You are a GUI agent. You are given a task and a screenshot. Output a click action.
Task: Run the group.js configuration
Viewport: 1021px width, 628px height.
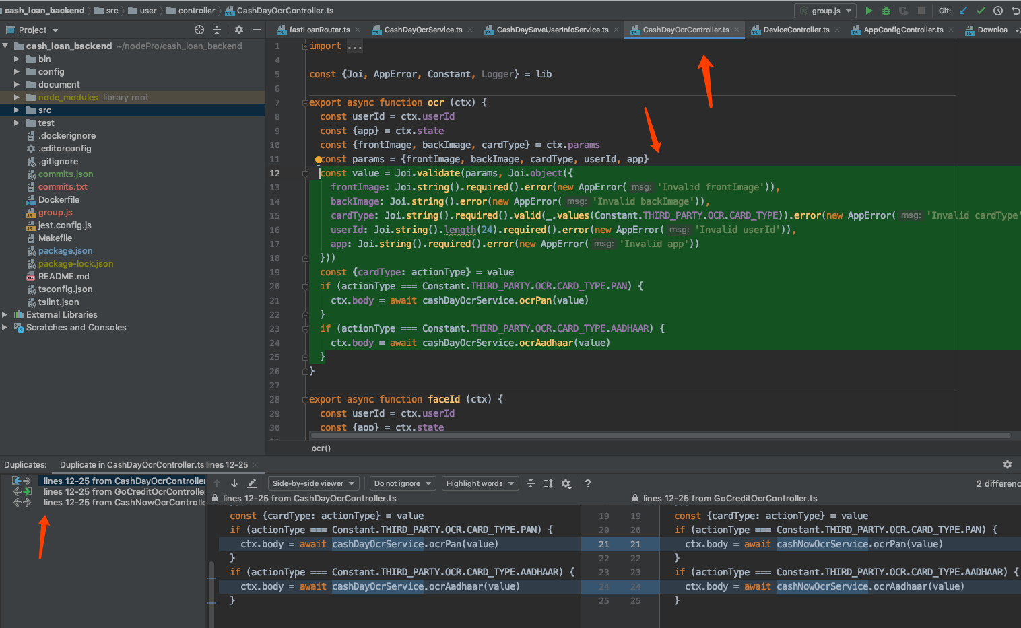click(869, 11)
